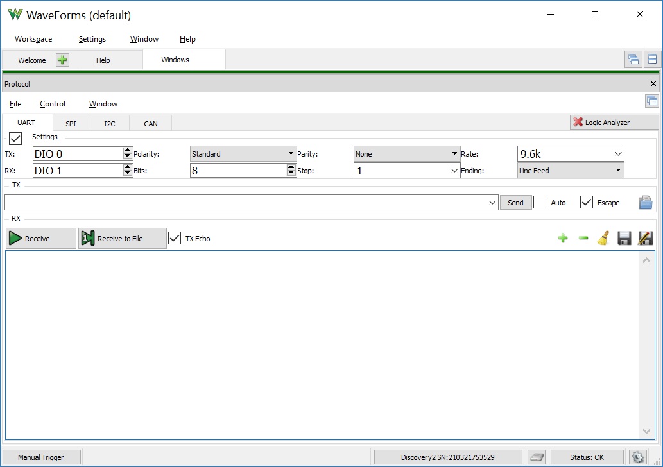Save RX data with the floppy disk icon
The width and height of the screenshot is (663, 467).
[x=624, y=239]
